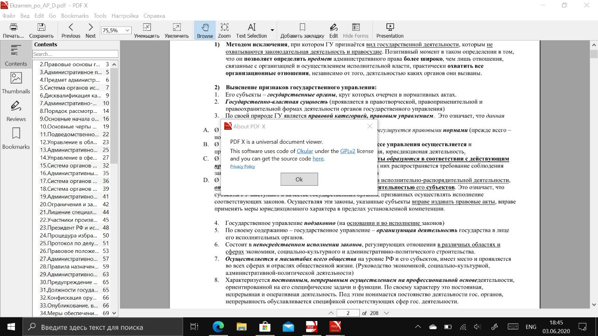
Task: Open Mail app from taskbar
Action: (x=288, y=327)
